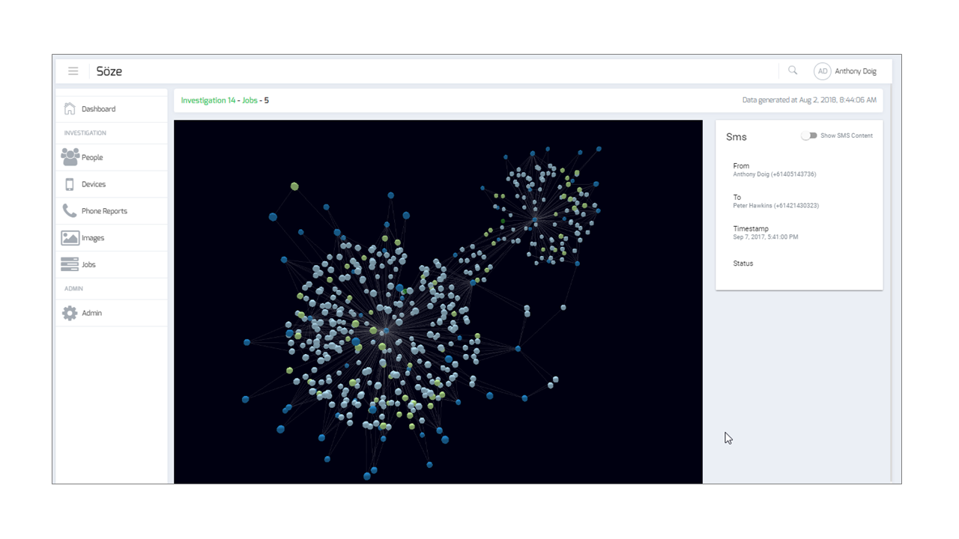
Task: Open Phone Reports menu item
Action: click(x=112, y=211)
